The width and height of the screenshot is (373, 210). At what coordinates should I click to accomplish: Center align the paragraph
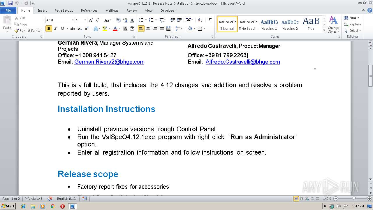(x=148, y=29)
